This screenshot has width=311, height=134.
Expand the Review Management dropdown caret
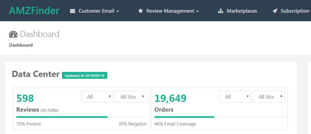[198, 11]
